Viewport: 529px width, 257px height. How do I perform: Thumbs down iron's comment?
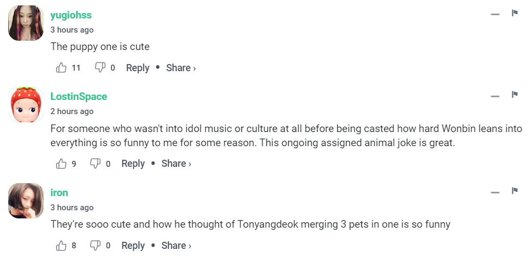pos(95,246)
